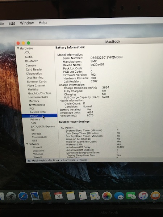Select Printers in the sidebar
The height and width of the screenshot is (217, 163).
pos(35,119)
